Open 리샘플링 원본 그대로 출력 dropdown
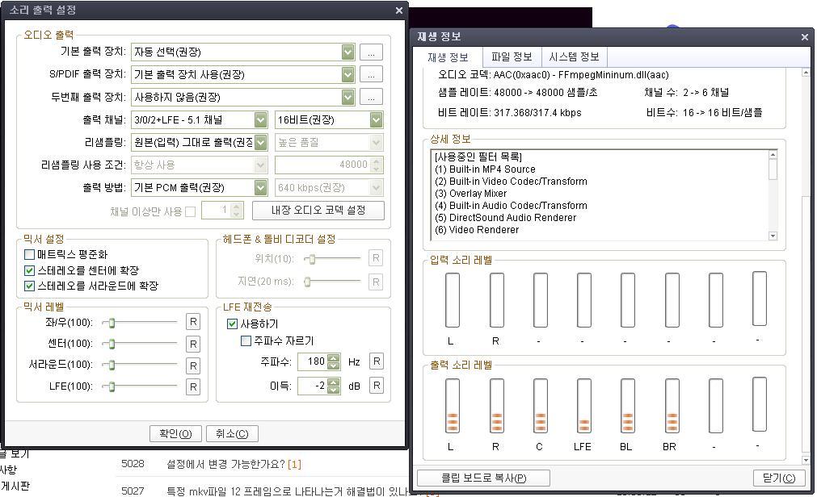817x497 pixels. pos(260,142)
